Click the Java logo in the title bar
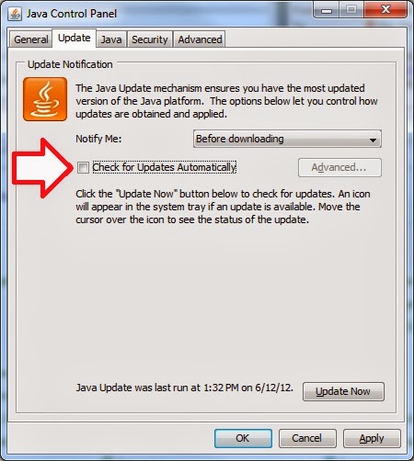Image resolution: width=414 pixels, height=461 pixels. (15, 14)
